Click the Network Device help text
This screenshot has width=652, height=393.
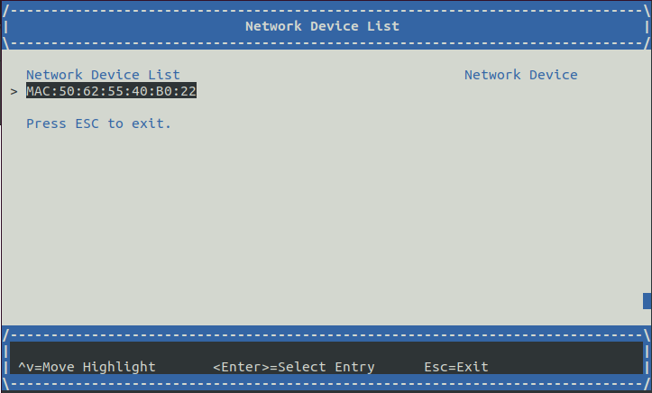521,75
